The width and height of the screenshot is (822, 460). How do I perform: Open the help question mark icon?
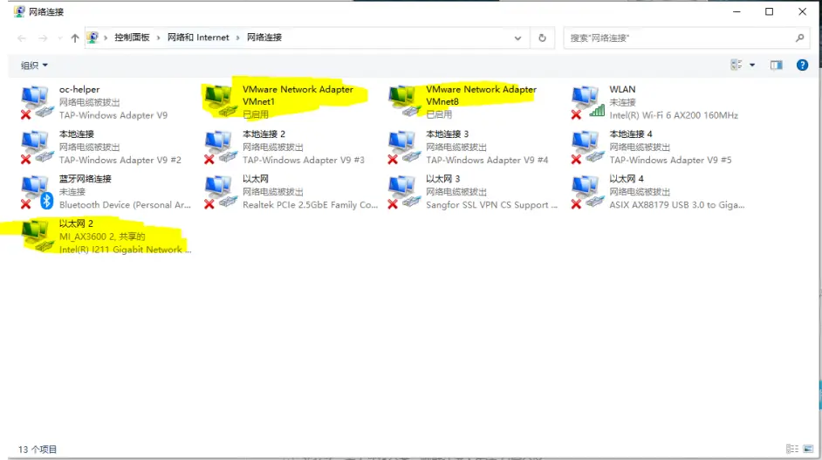pos(802,65)
